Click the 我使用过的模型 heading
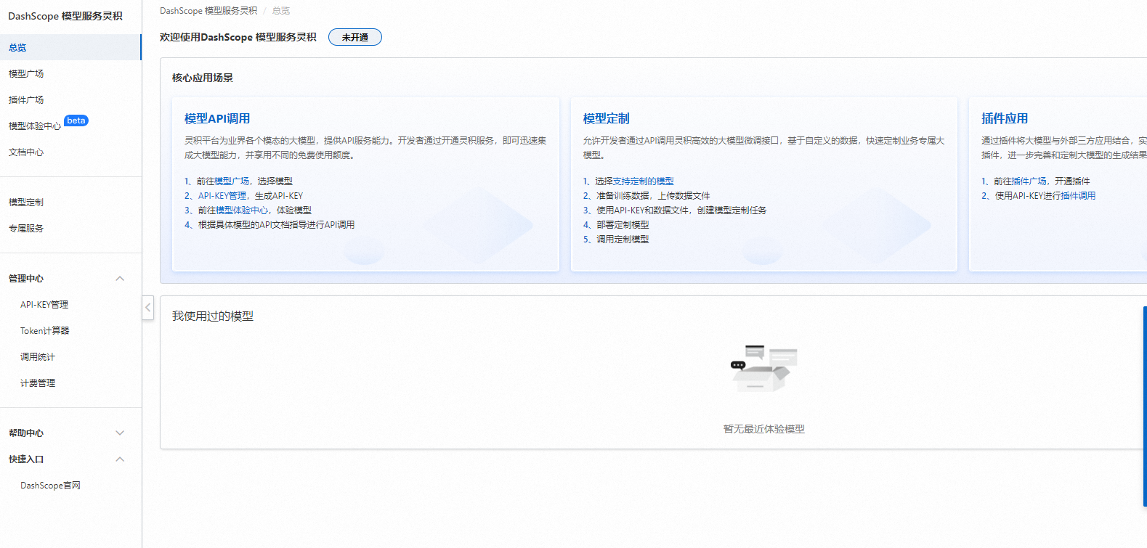 pyautogui.click(x=213, y=316)
